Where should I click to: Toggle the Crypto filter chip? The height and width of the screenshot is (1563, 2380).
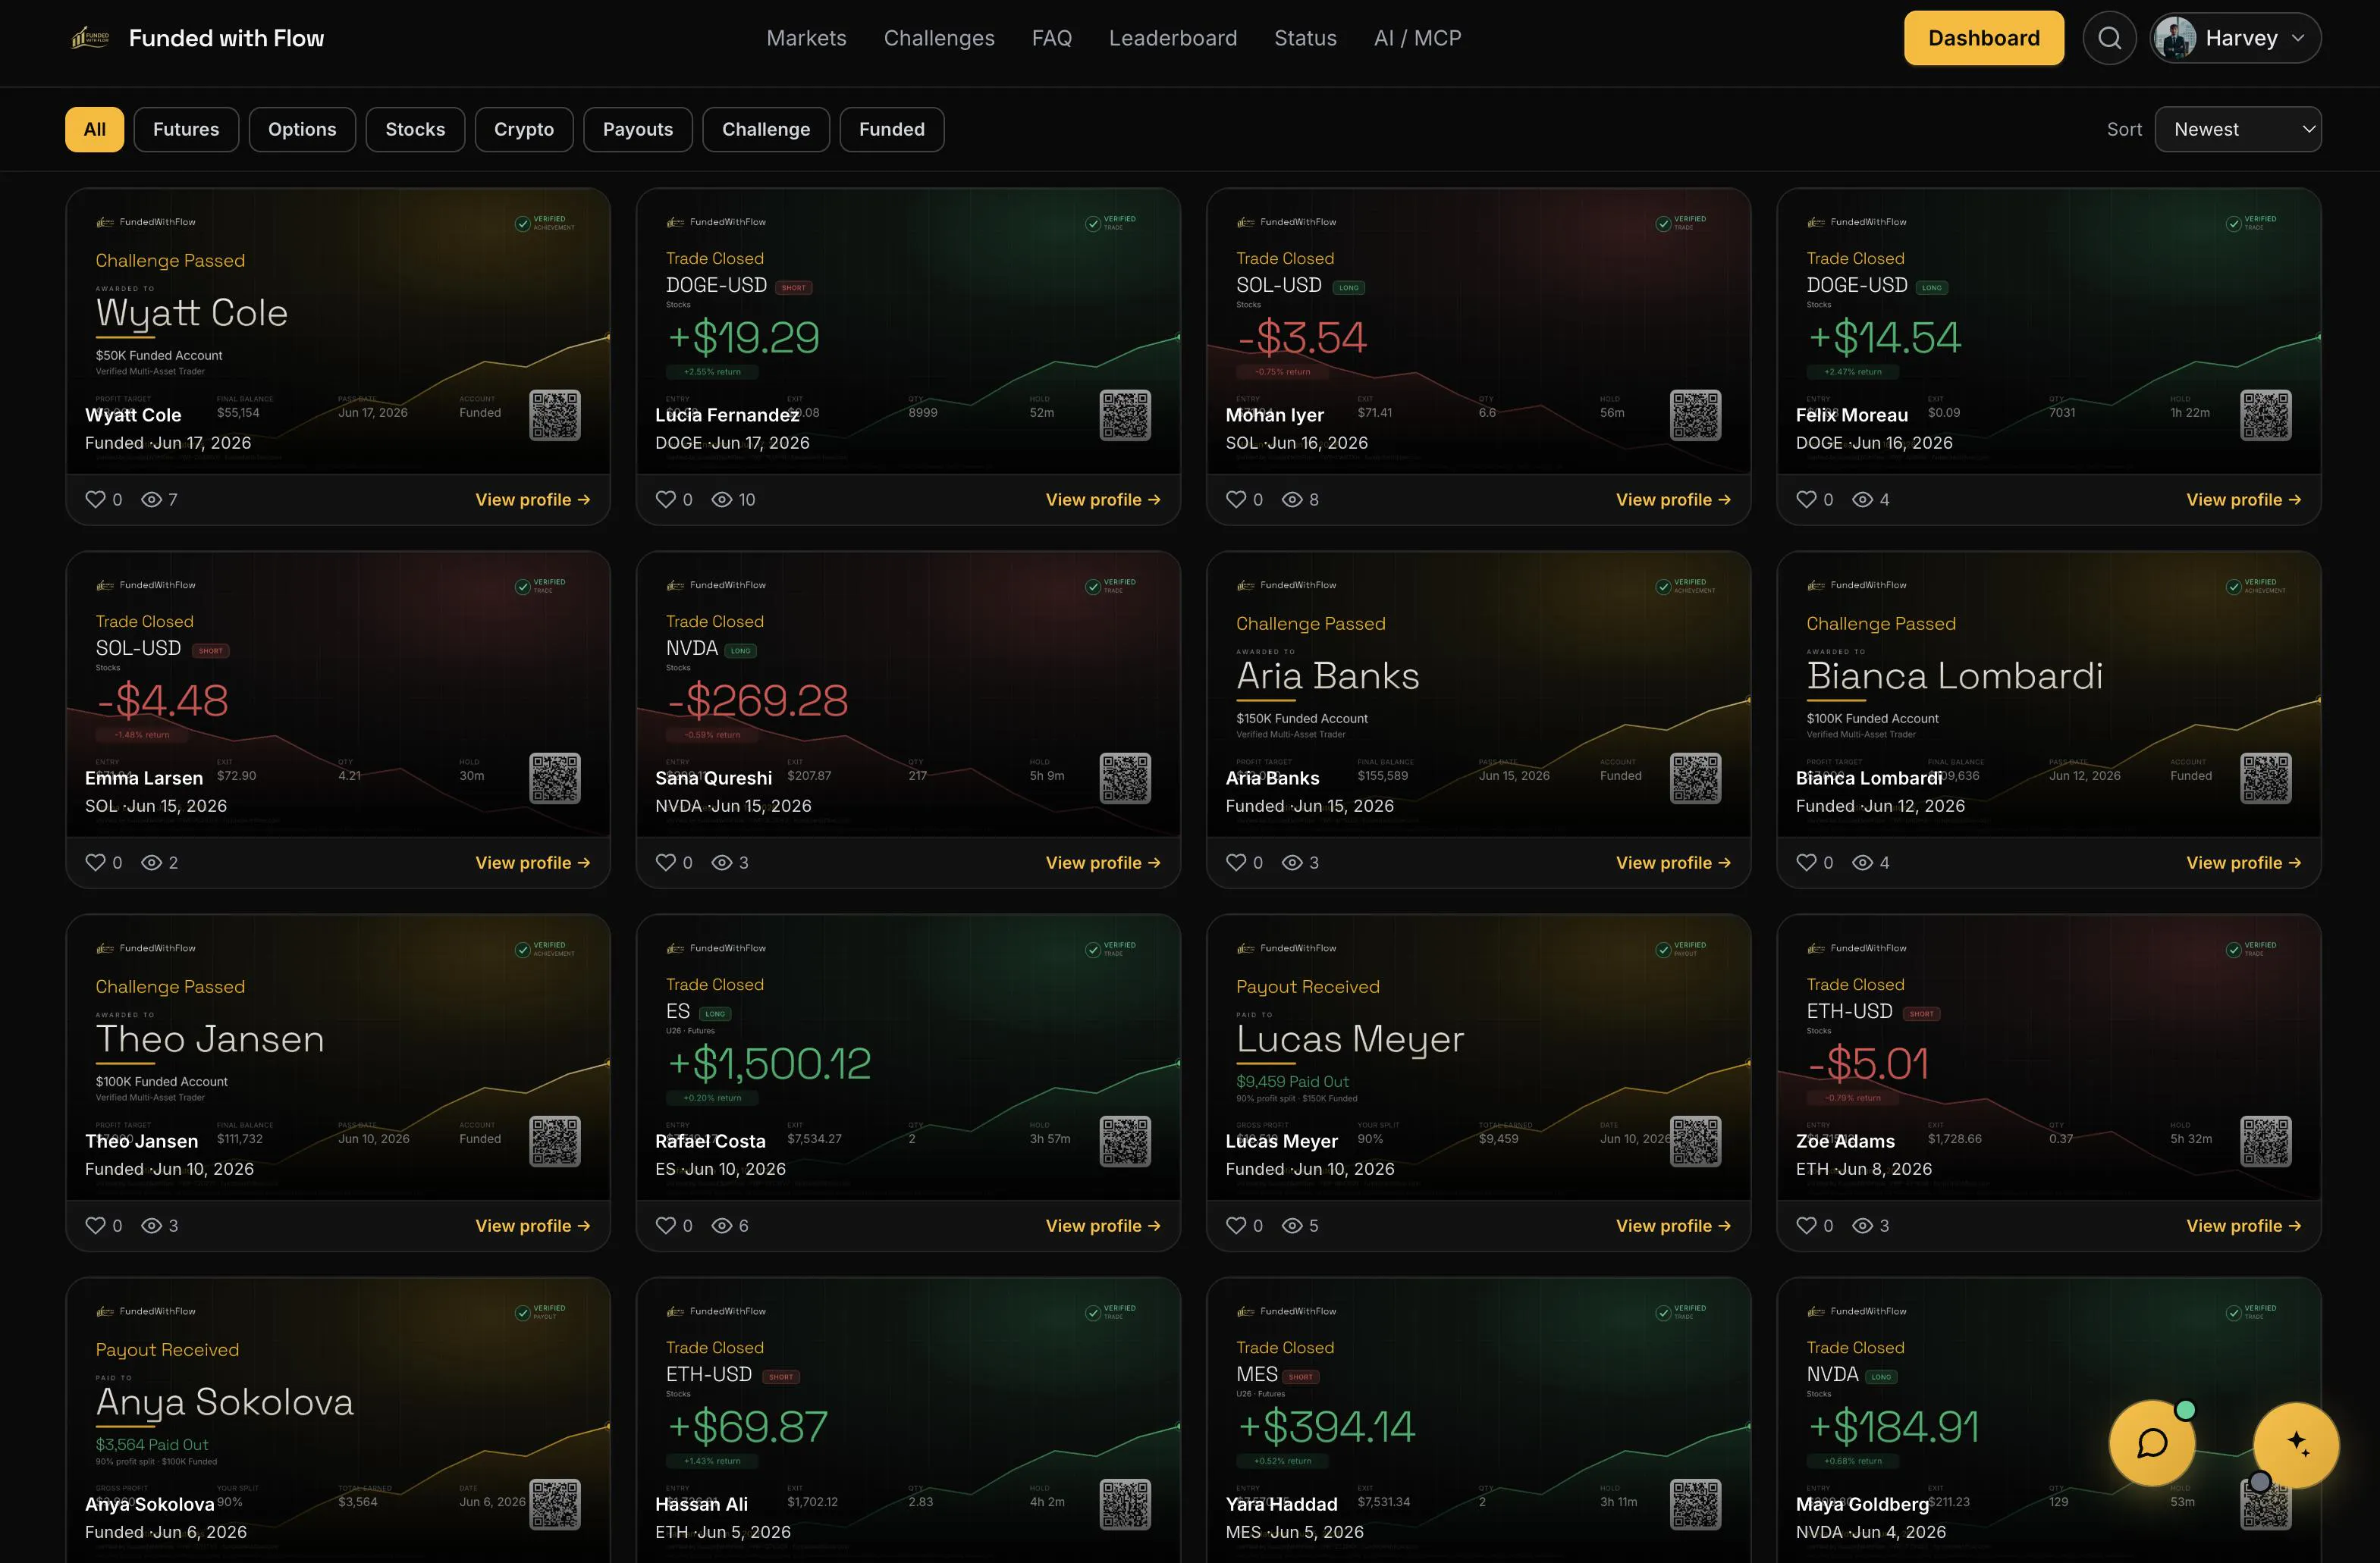tap(524, 129)
